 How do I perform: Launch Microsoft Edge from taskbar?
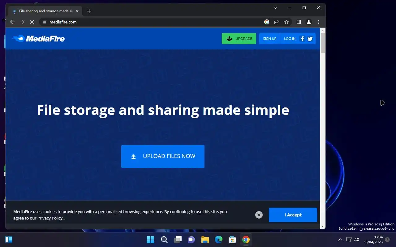pyautogui.click(x=219, y=240)
